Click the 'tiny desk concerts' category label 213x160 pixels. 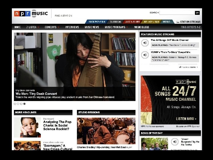click(x=25, y=90)
